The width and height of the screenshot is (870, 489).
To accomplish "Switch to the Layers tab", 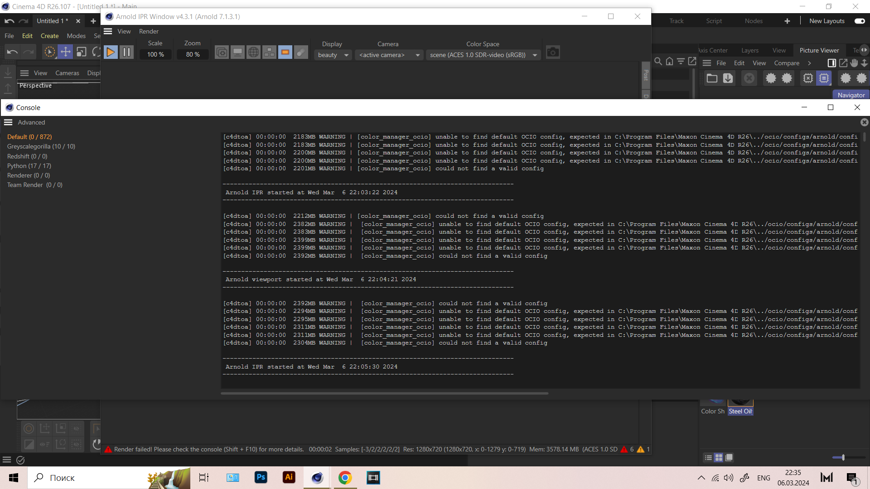I will 750,50.
